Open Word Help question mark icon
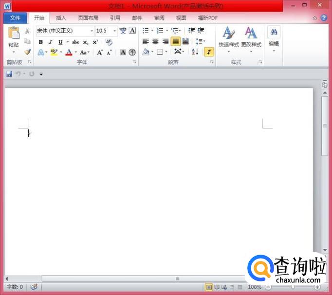The image size is (332, 295). [324, 18]
